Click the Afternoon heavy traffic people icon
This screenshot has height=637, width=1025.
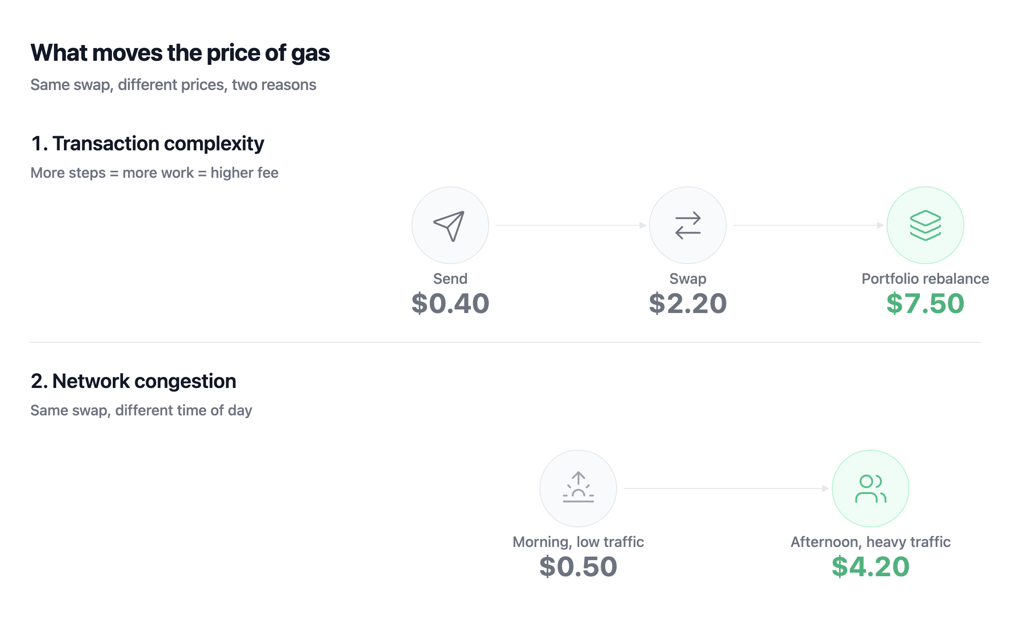[870, 488]
